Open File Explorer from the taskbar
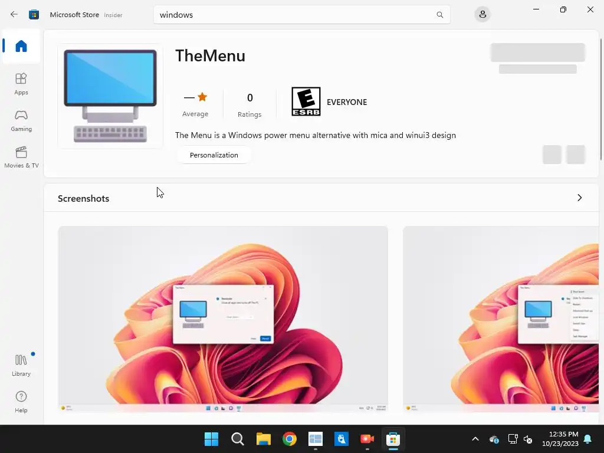The height and width of the screenshot is (453, 604). click(x=264, y=439)
